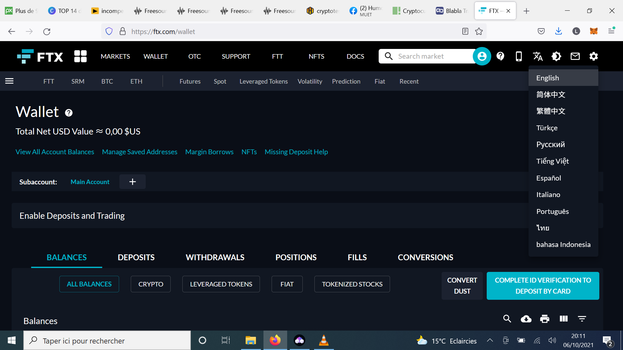Image resolution: width=623 pixels, height=350 pixels.
Task: Switch to the WITHDRAWALS tab
Action: click(215, 258)
